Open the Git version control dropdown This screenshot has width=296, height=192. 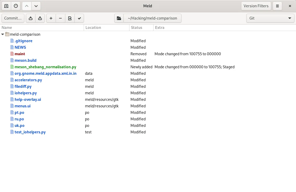pos(270,18)
